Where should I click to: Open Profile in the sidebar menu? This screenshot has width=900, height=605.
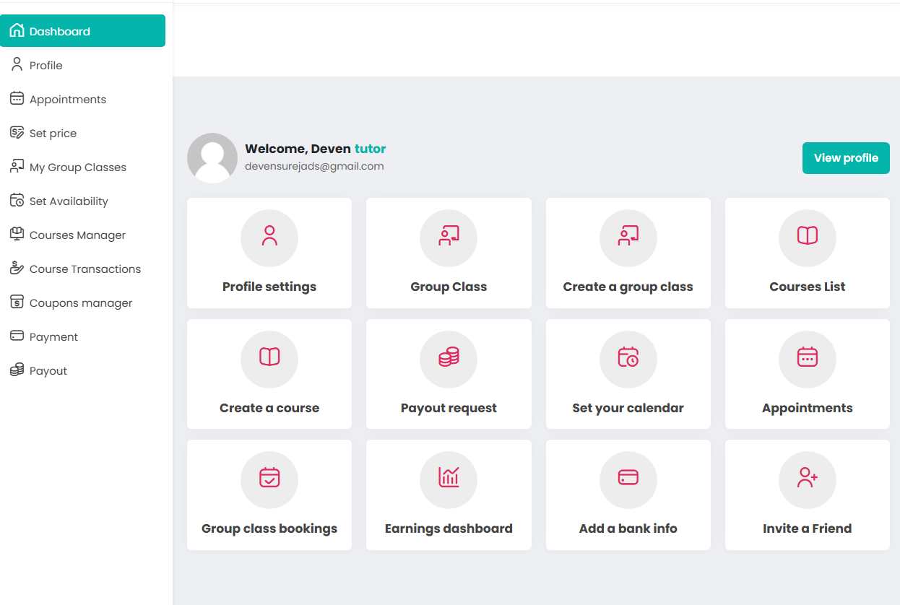tap(83, 65)
